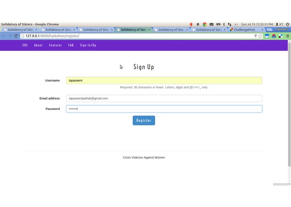Focus the Username input field
291x207 pixels.
[x=164, y=80]
